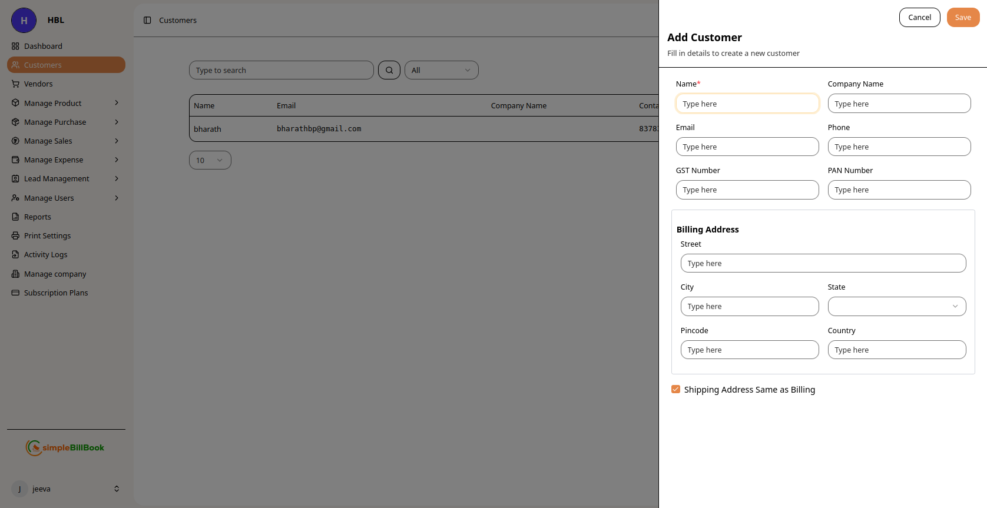Open the All filter dropdown
Image resolution: width=987 pixels, height=508 pixels.
coord(441,70)
